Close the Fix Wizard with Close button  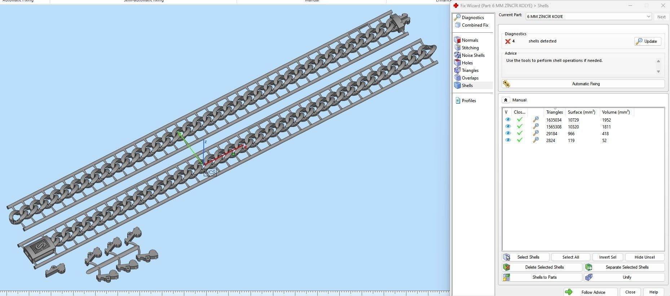click(630, 292)
